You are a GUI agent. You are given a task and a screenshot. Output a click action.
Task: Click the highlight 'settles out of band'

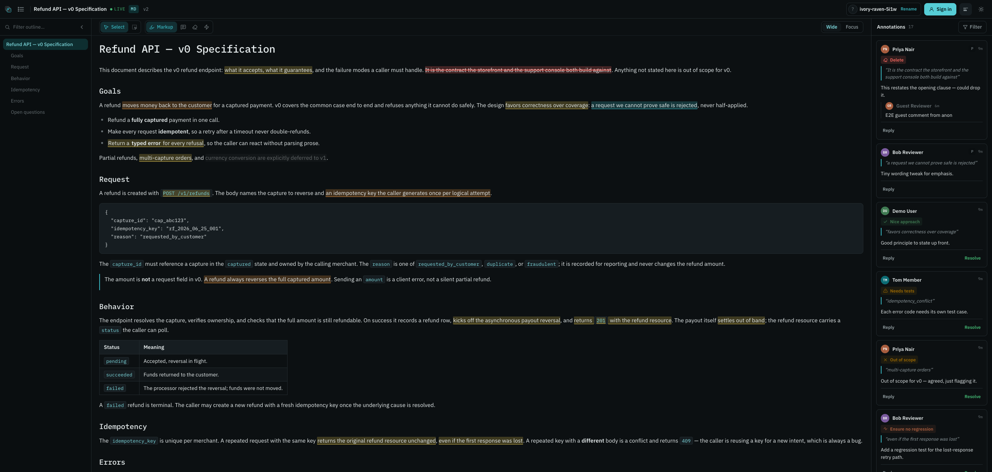pyautogui.click(x=741, y=320)
